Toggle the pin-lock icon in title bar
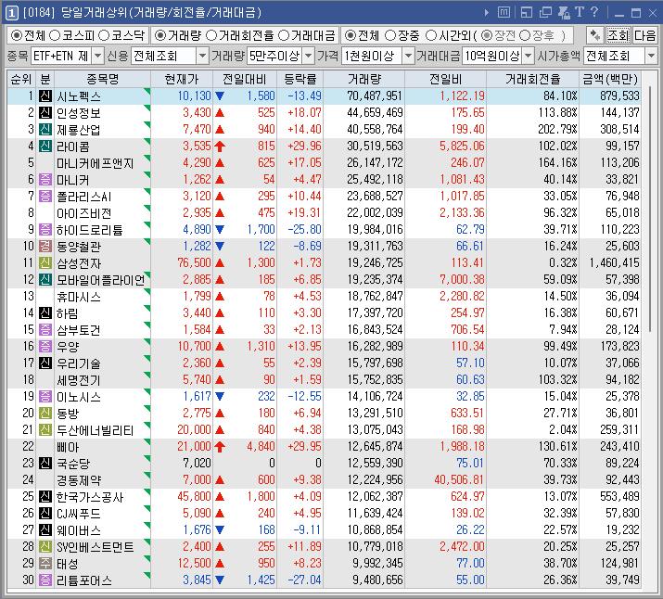The height and width of the screenshot is (599, 663). pos(564,12)
